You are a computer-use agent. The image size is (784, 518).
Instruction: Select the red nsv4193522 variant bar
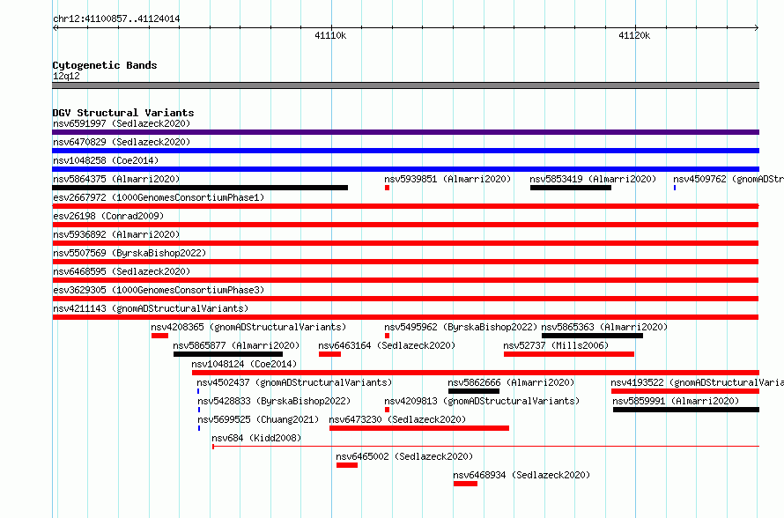[x=685, y=391]
